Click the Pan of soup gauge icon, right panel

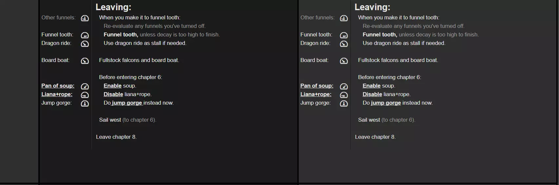pyautogui.click(x=344, y=87)
